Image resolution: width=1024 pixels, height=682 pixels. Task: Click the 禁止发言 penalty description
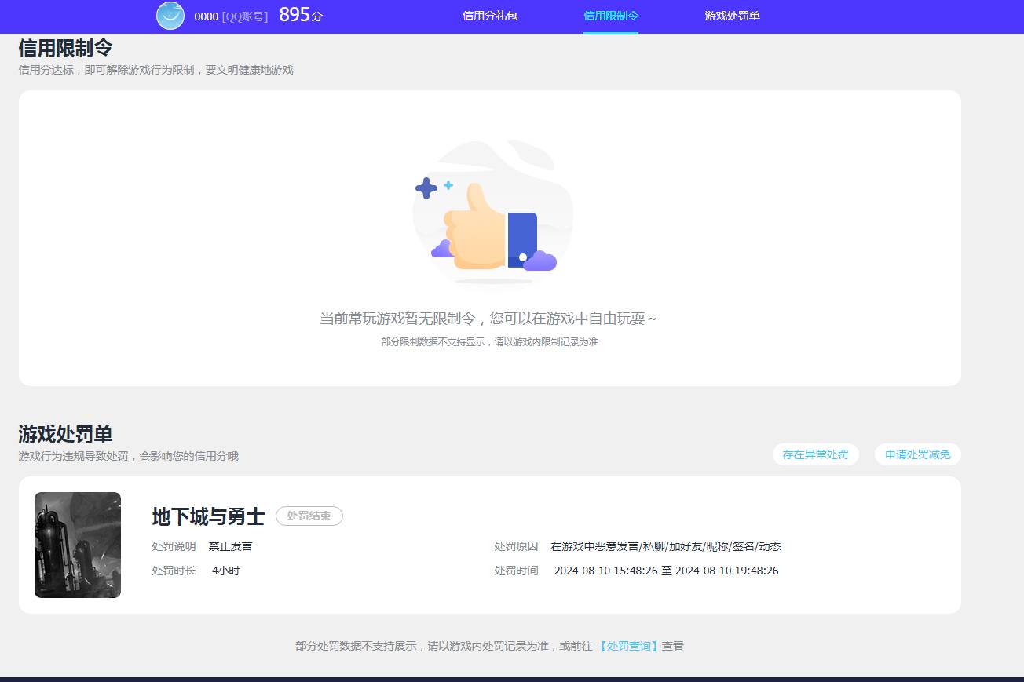click(230, 546)
